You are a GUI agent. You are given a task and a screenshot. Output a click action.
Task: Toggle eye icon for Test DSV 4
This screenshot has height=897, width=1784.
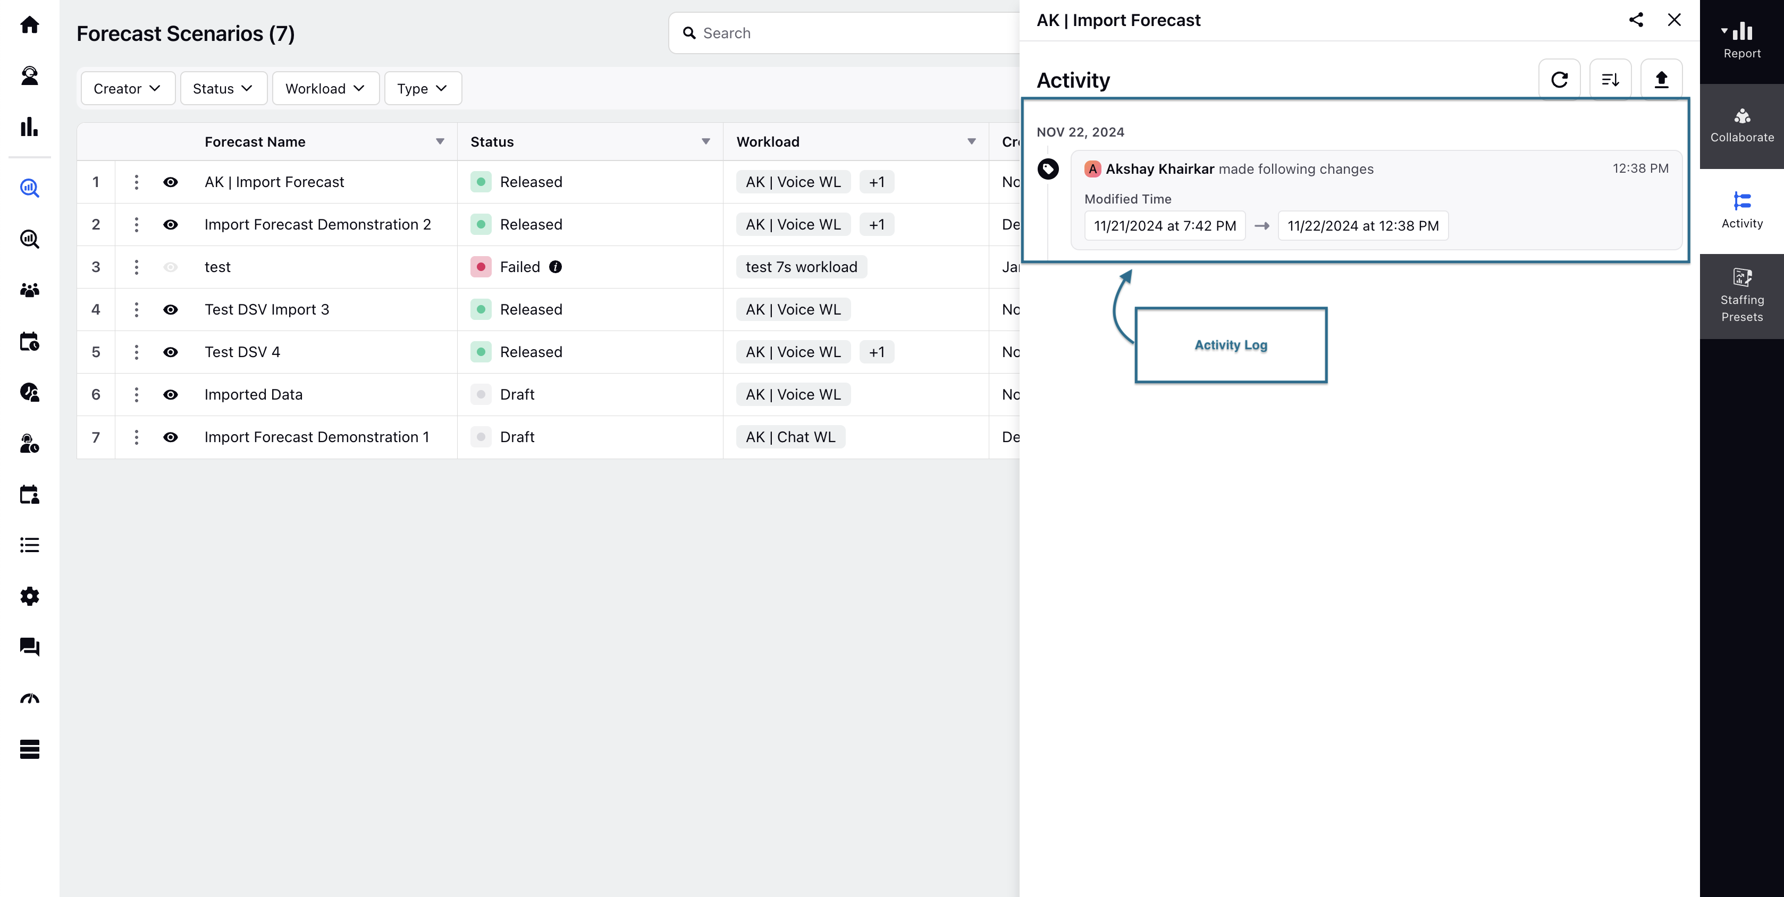click(170, 352)
